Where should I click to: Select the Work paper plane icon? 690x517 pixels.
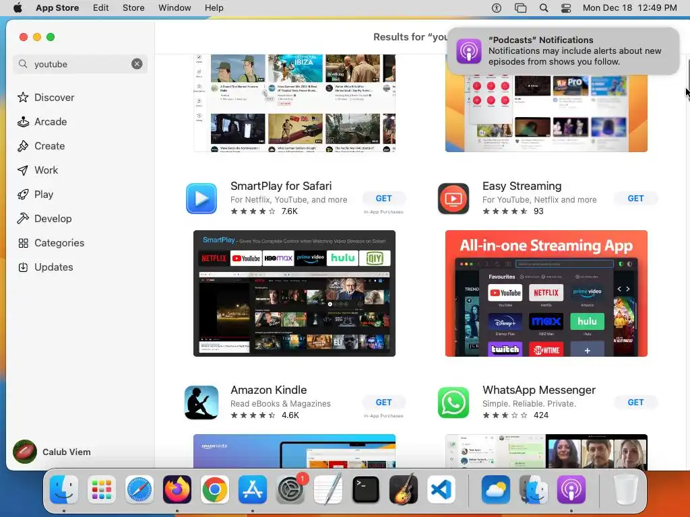point(23,170)
